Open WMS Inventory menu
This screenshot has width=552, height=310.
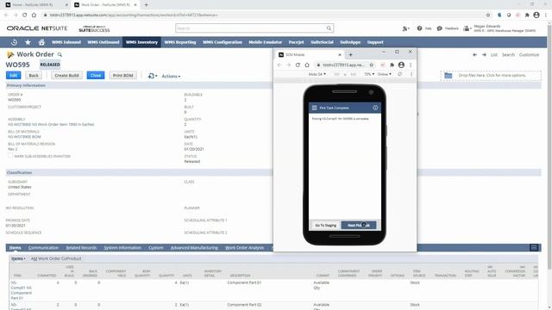(x=141, y=42)
